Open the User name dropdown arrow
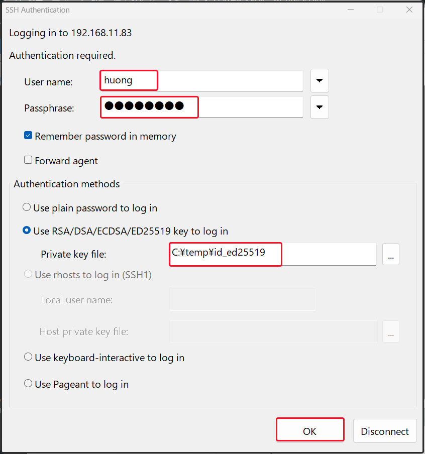This screenshot has height=454, width=425. click(x=320, y=80)
